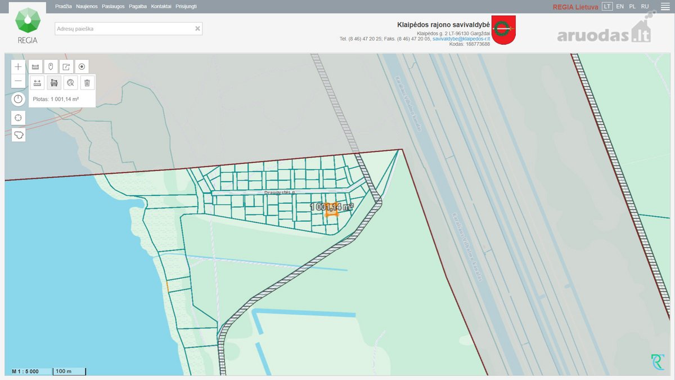Click Prisijungti to log in
Image resolution: width=675 pixels, height=380 pixels.
(x=186, y=6)
